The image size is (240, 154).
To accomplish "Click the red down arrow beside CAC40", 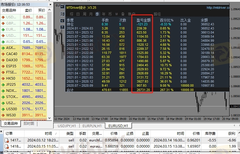I will click(3, 54).
